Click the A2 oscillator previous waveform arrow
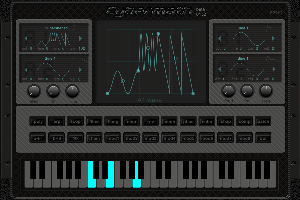The image size is (300, 200). click(26, 70)
